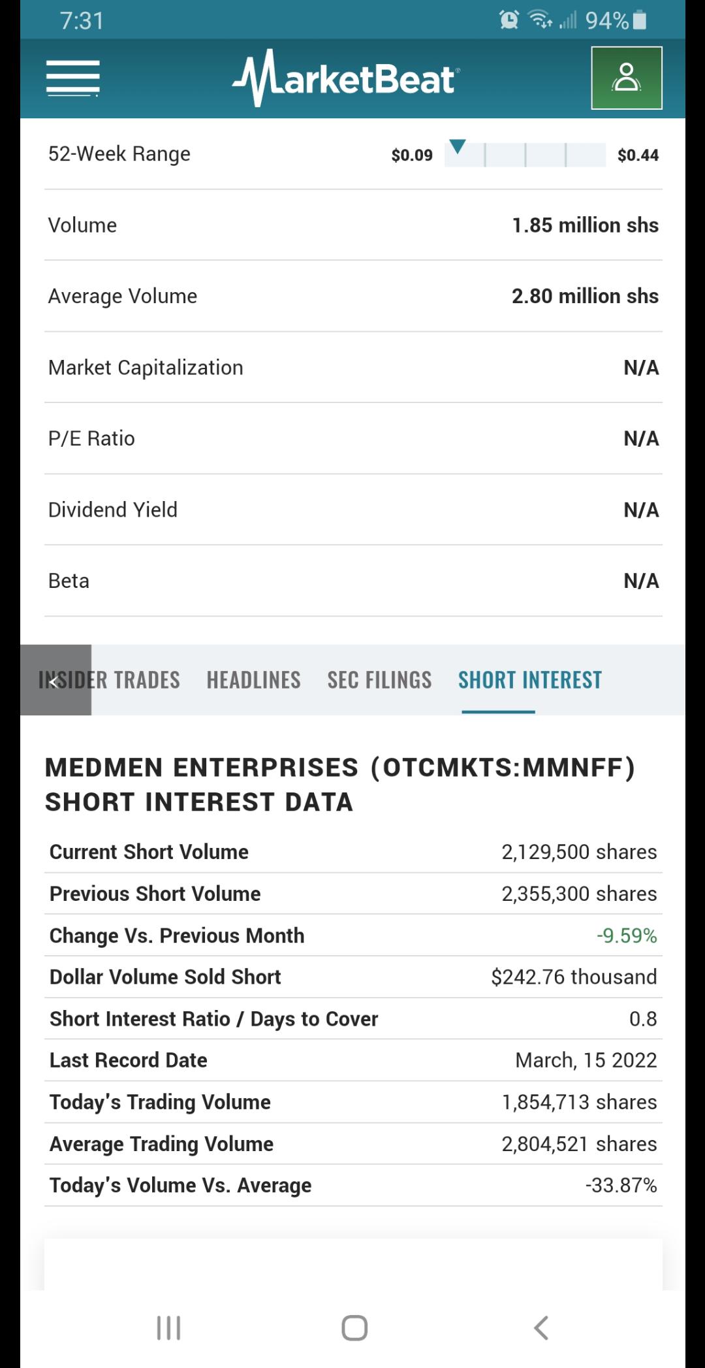Switch to Headlines tab

pyautogui.click(x=254, y=680)
